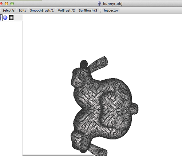Click the bunny mesh's upper long ear
This screenshot has height=156, width=182.
click(98, 64)
